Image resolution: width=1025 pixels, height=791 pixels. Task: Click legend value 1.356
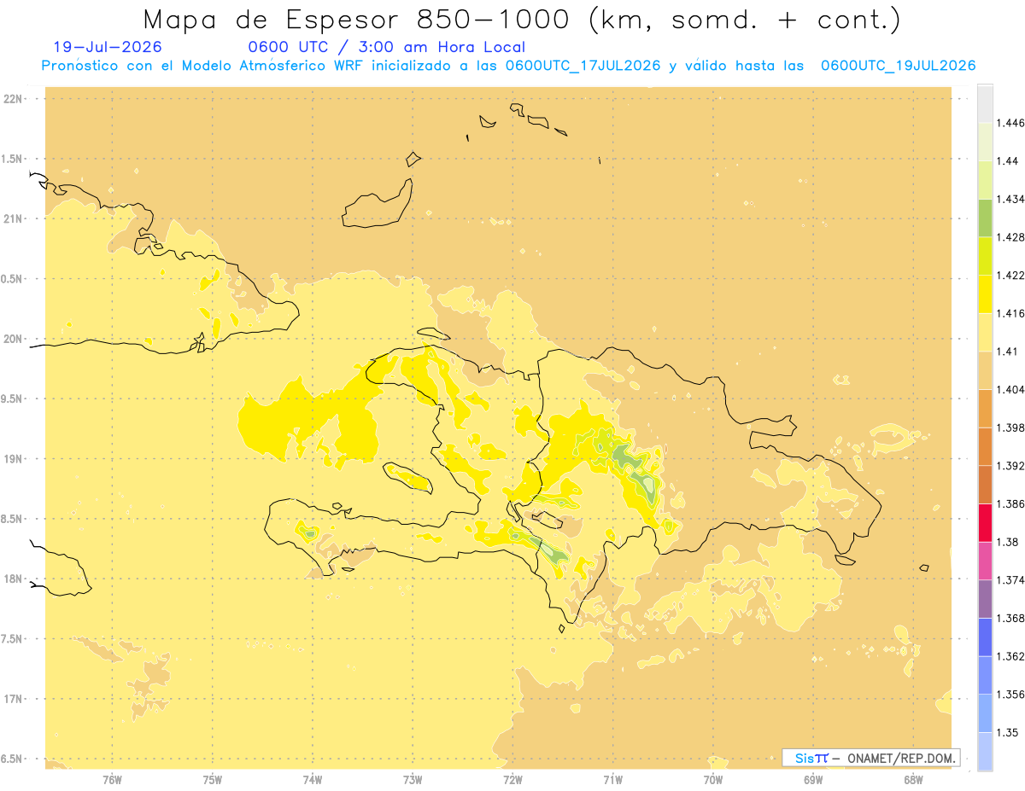[1010, 694]
